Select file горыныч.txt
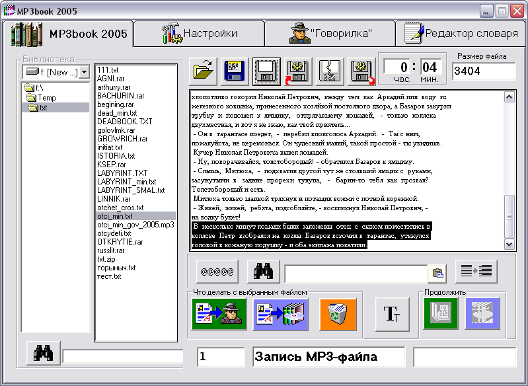The width and height of the screenshot is (528, 386). [116, 268]
